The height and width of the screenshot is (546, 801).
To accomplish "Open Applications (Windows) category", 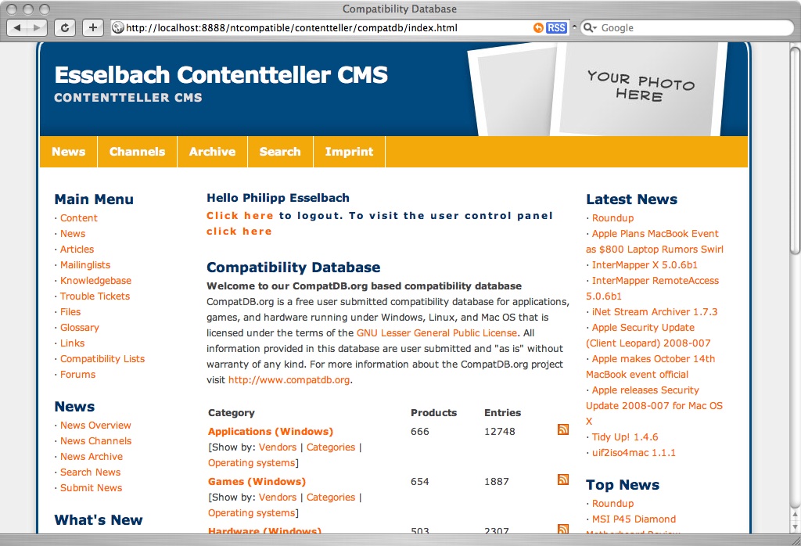I will point(270,432).
